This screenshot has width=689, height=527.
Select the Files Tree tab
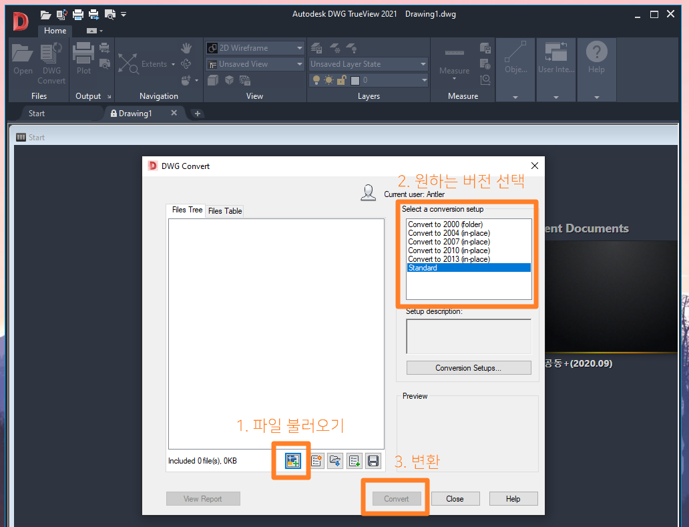point(187,210)
